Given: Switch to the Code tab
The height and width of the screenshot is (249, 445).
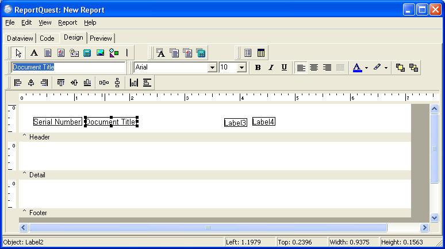Looking at the screenshot, I should pos(47,38).
